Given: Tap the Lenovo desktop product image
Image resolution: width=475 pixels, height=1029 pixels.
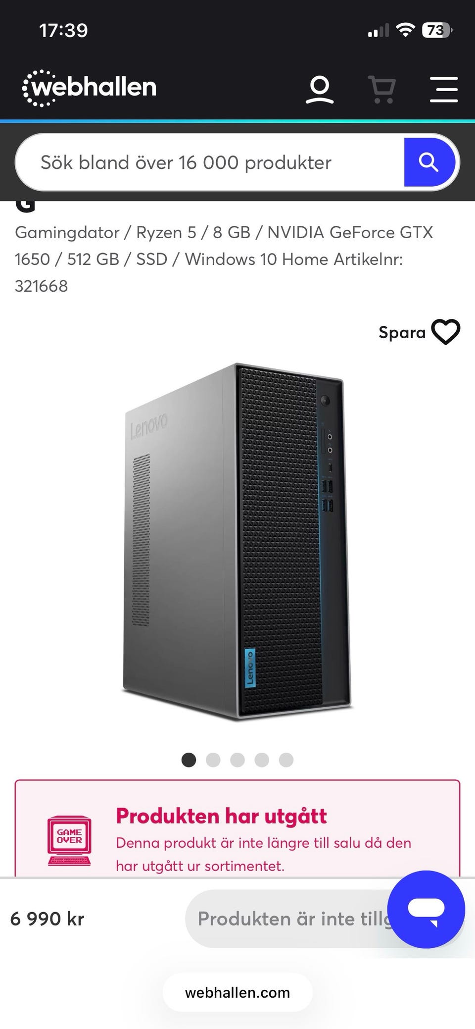Looking at the screenshot, I should (237, 541).
